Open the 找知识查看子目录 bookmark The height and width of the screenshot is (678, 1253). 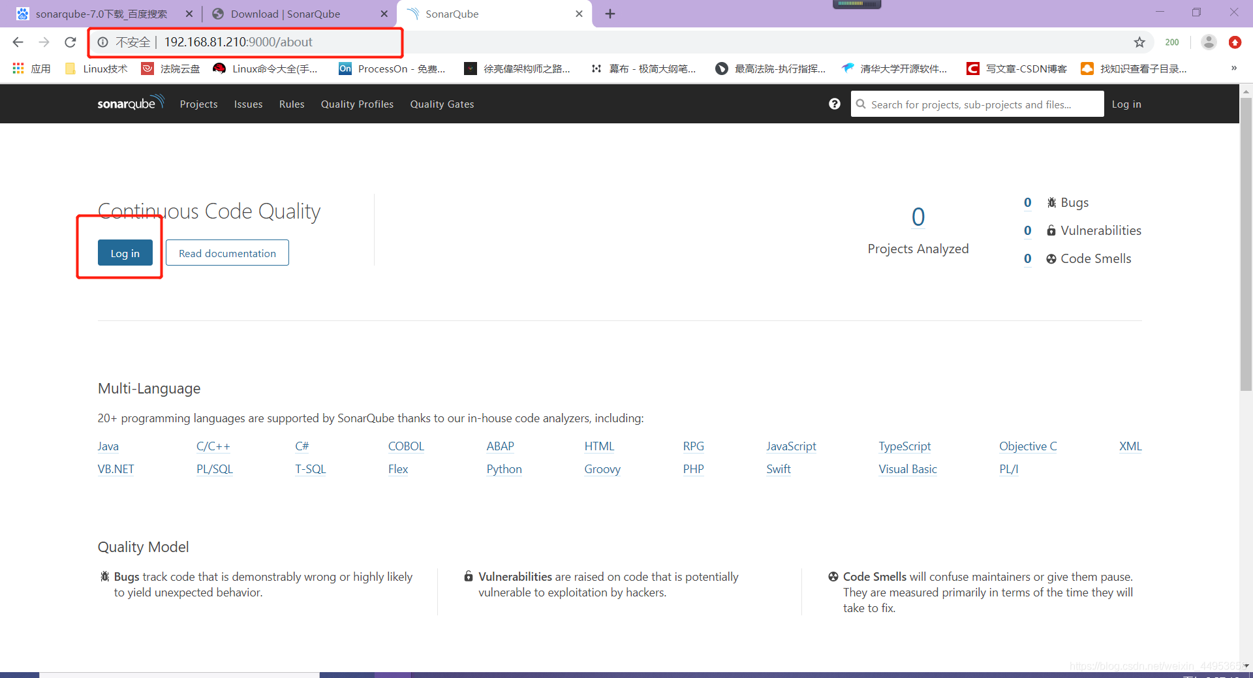pos(1134,69)
